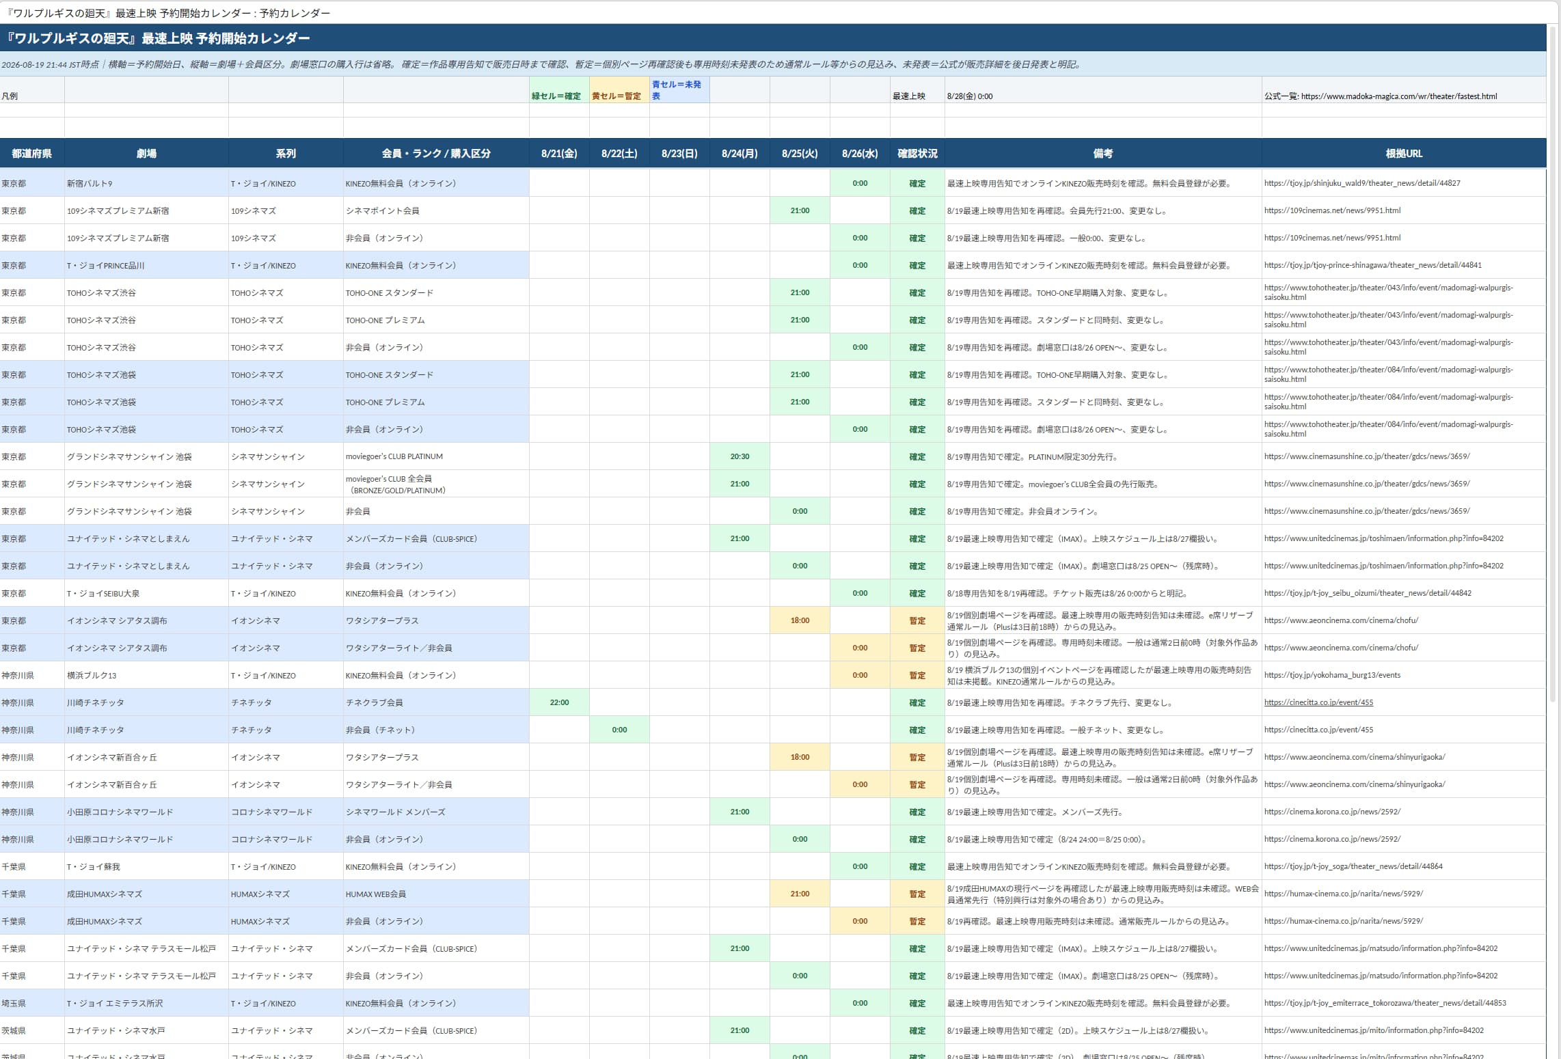The image size is (1561, 1059).
Task: Click the 新宿バルト9 theater cell
Action: pyautogui.click(x=146, y=183)
